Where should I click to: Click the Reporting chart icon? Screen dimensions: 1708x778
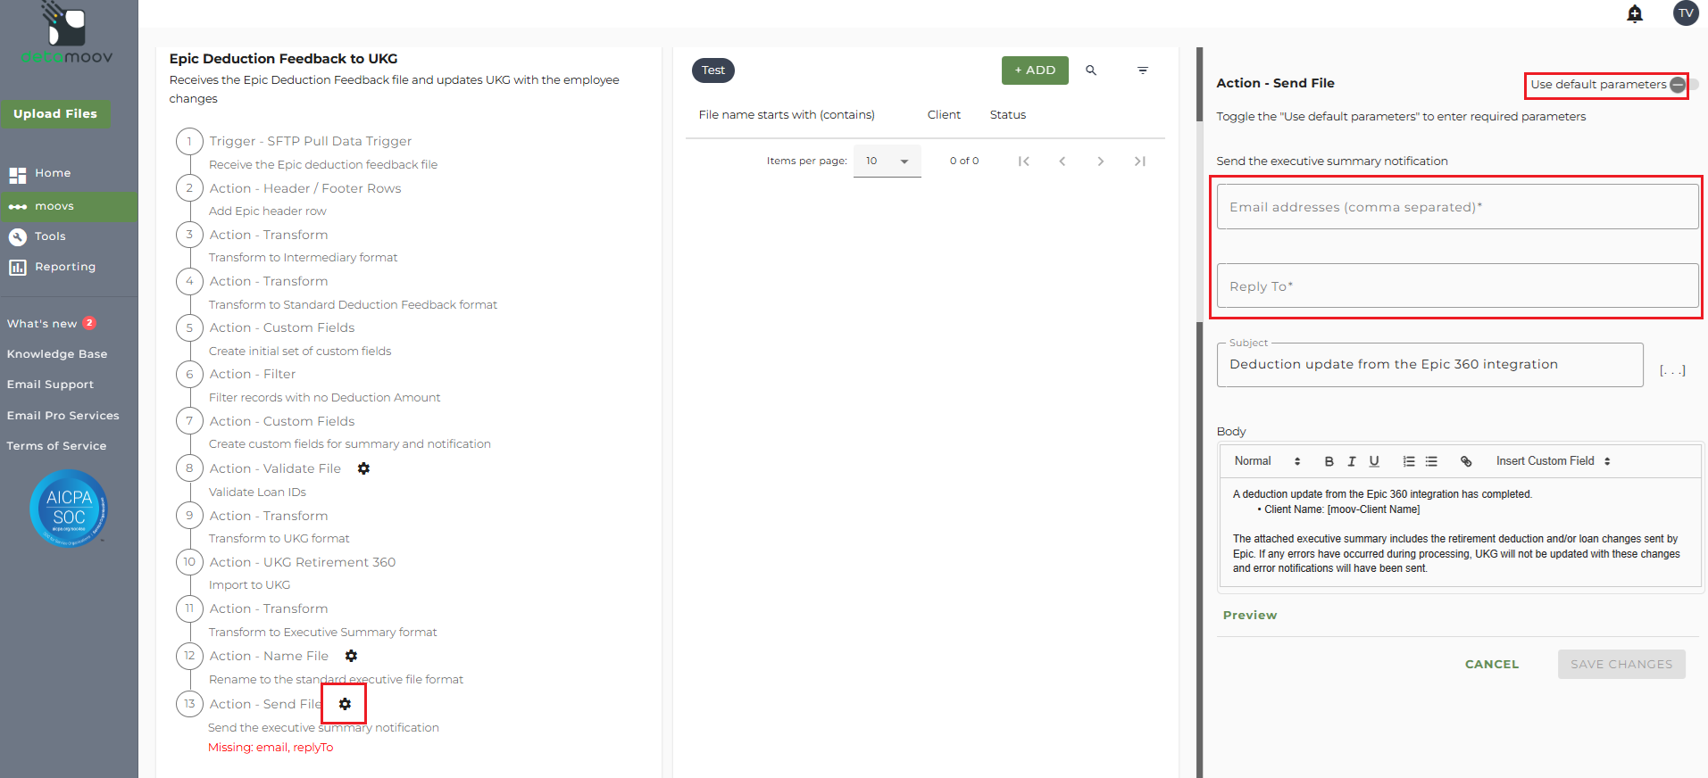(x=17, y=268)
